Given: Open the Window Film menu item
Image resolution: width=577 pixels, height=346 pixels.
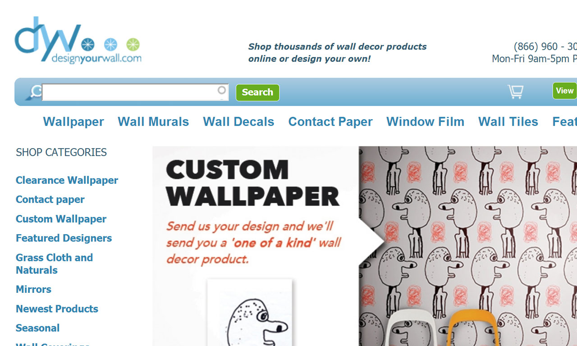Looking at the screenshot, I should coord(425,122).
